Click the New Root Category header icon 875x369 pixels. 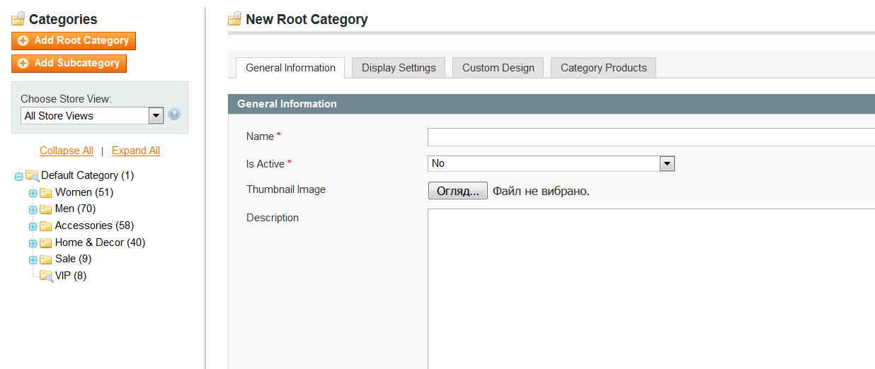click(235, 19)
